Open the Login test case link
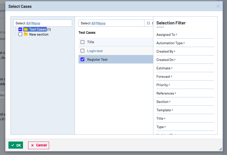 coord(95,51)
